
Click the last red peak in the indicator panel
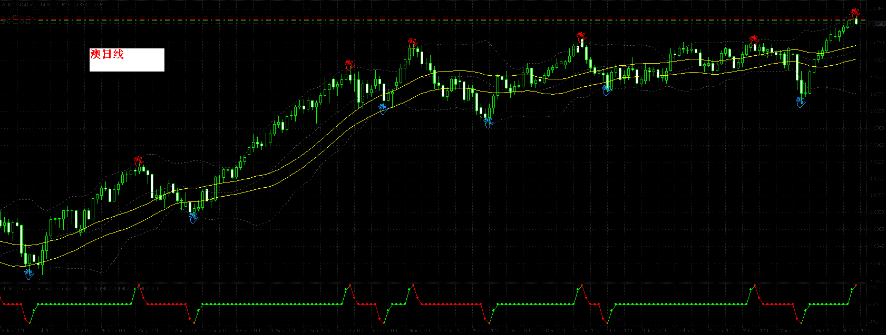click(855, 285)
